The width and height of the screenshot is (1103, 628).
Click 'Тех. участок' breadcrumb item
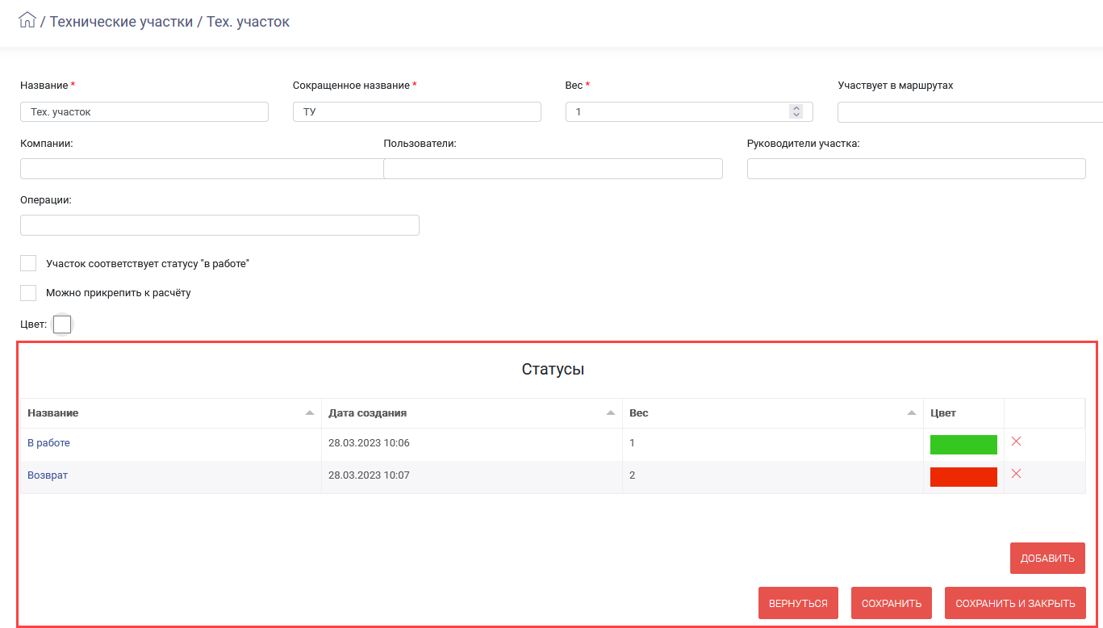coord(248,22)
